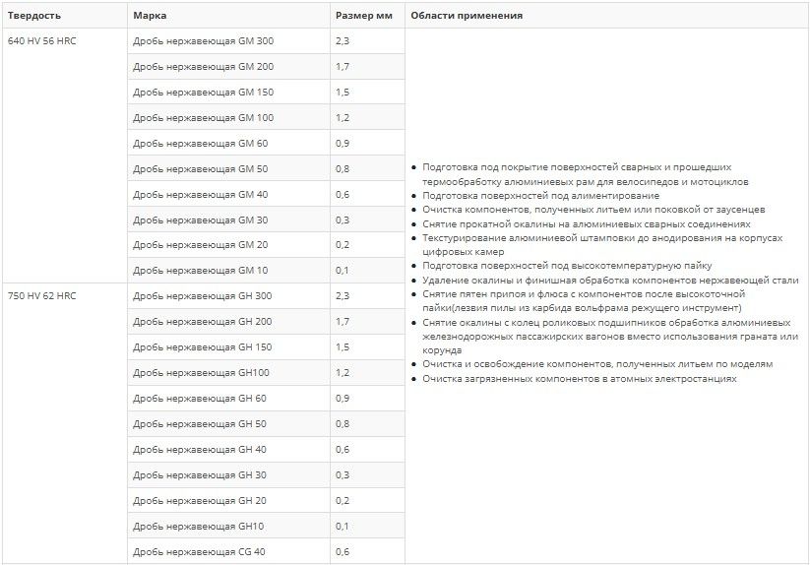Click the Марка column header
Viewport: 810px width, 565px height.
click(x=150, y=16)
